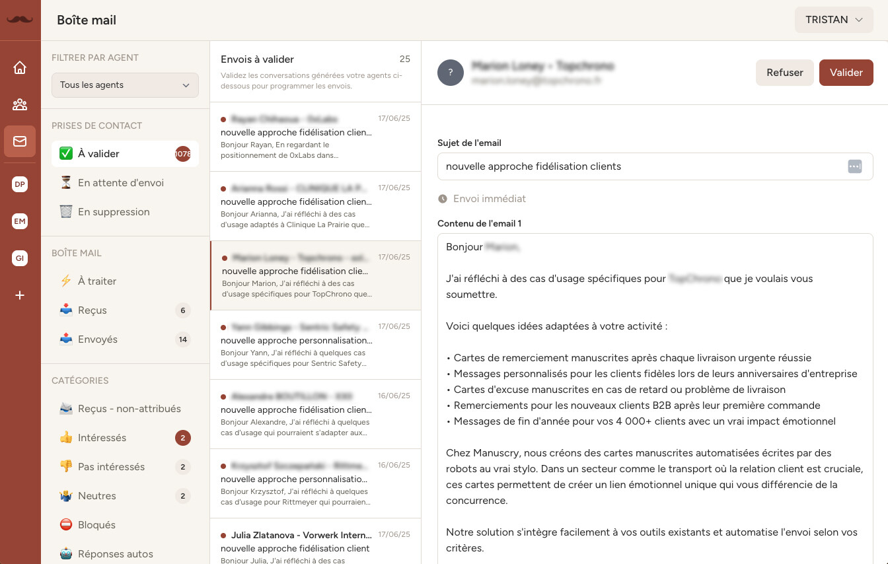Open the DP workspace badge
888x564 pixels.
[20, 185]
